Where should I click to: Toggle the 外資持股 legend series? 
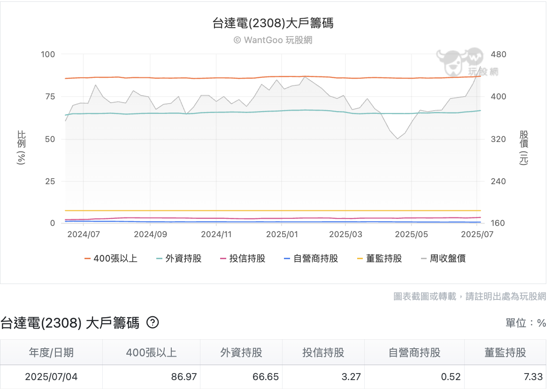click(x=179, y=259)
